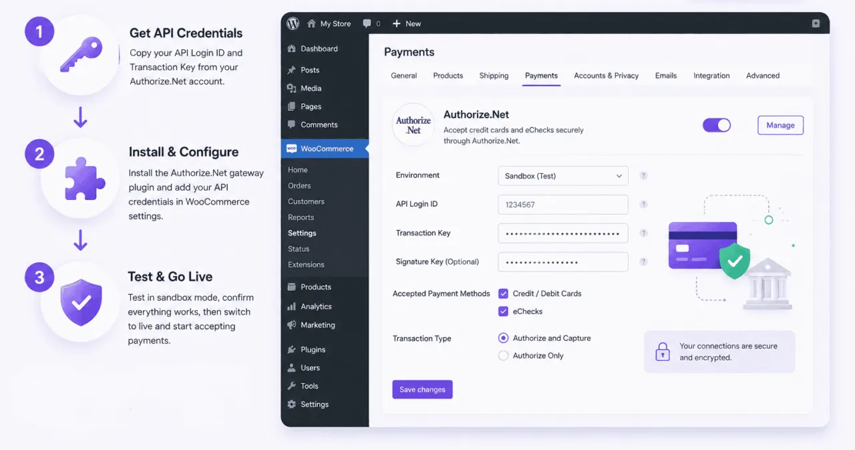Click the Tools wrench icon
855x450 pixels.
(291, 386)
